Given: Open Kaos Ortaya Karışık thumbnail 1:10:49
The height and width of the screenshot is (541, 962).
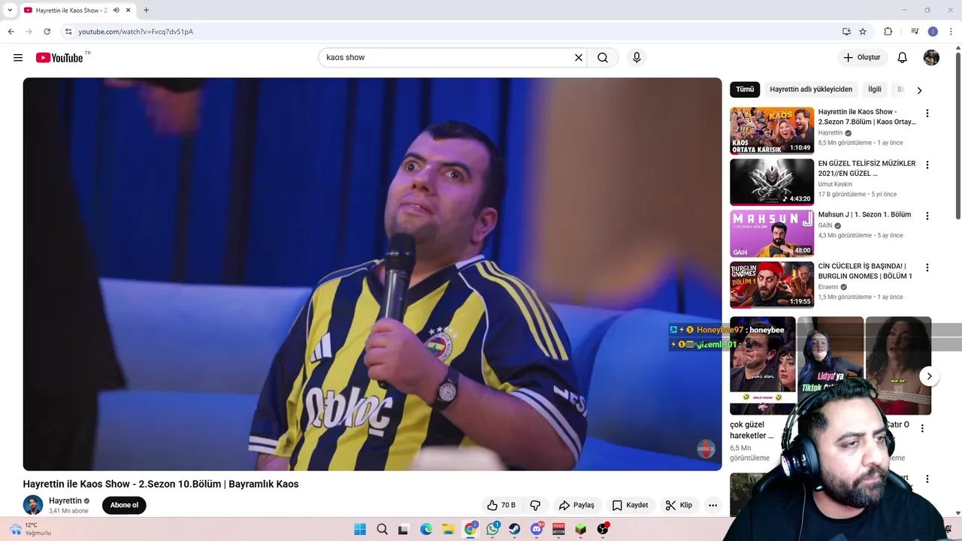Looking at the screenshot, I should pyautogui.click(x=772, y=131).
